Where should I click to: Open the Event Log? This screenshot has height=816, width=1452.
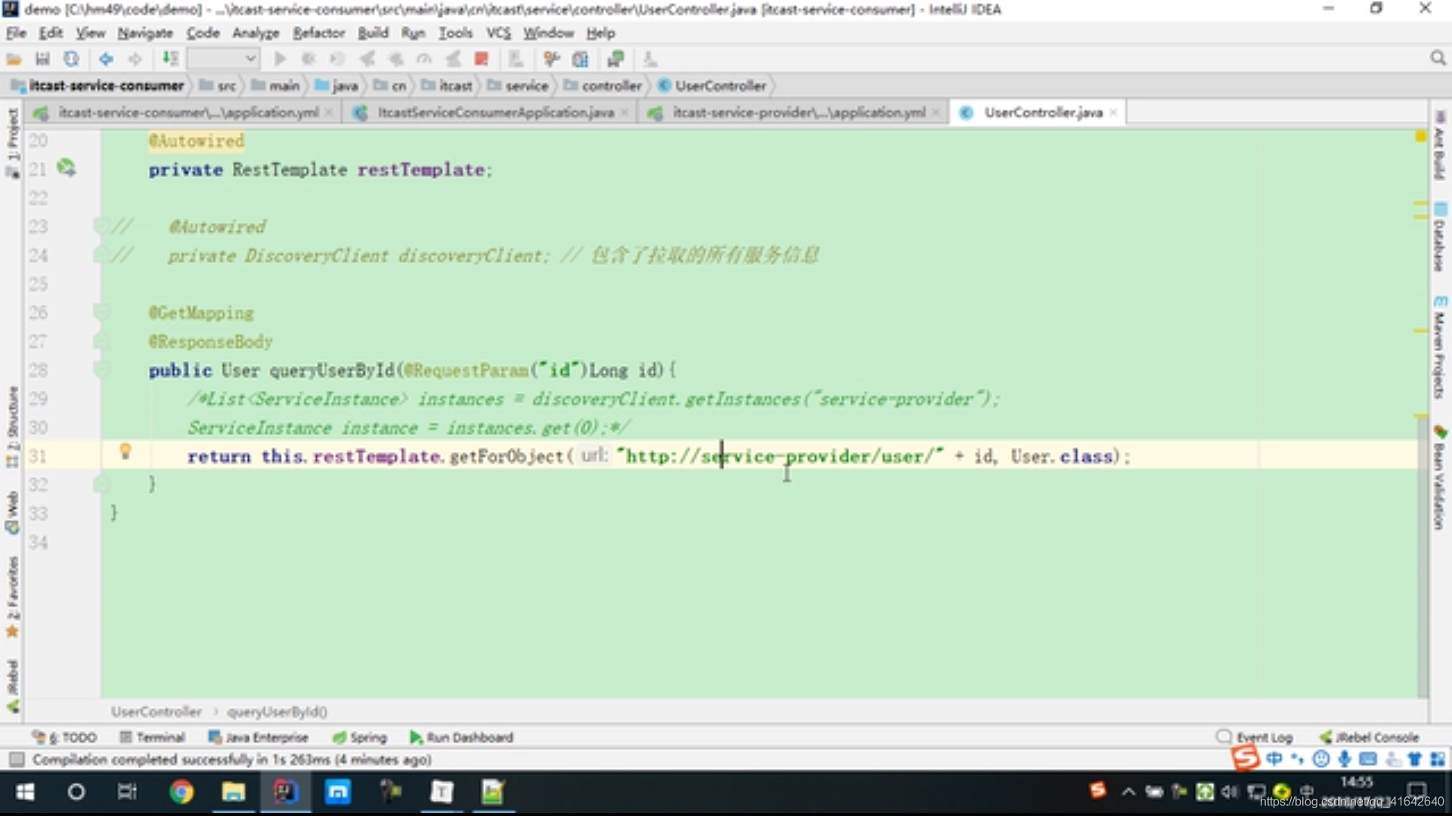point(1255,737)
